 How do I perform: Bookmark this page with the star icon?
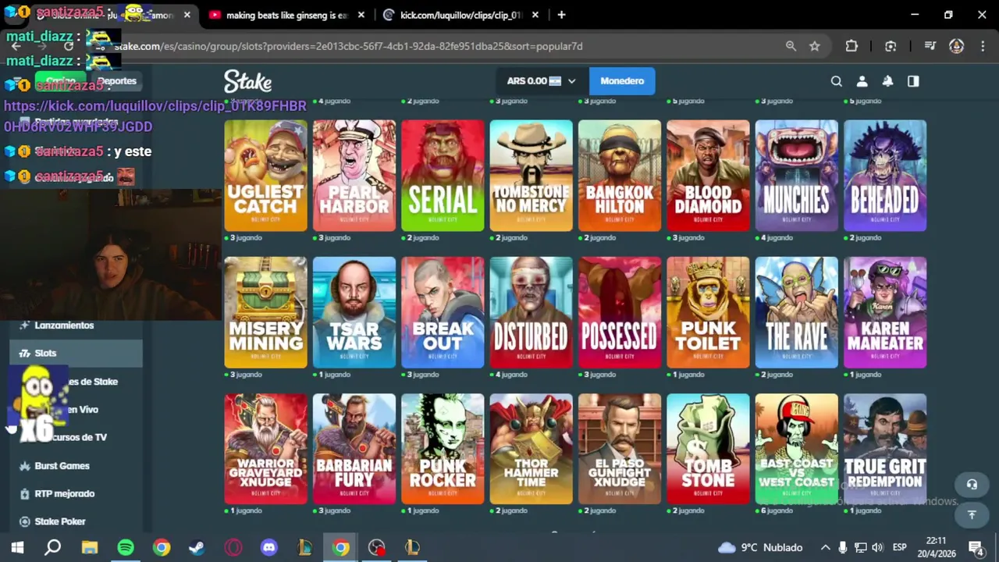[815, 46]
